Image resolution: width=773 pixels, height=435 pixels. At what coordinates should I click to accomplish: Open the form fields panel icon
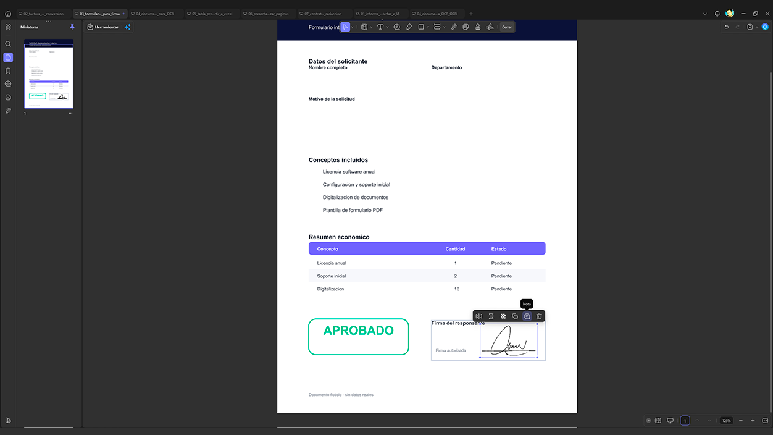click(8, 97)
